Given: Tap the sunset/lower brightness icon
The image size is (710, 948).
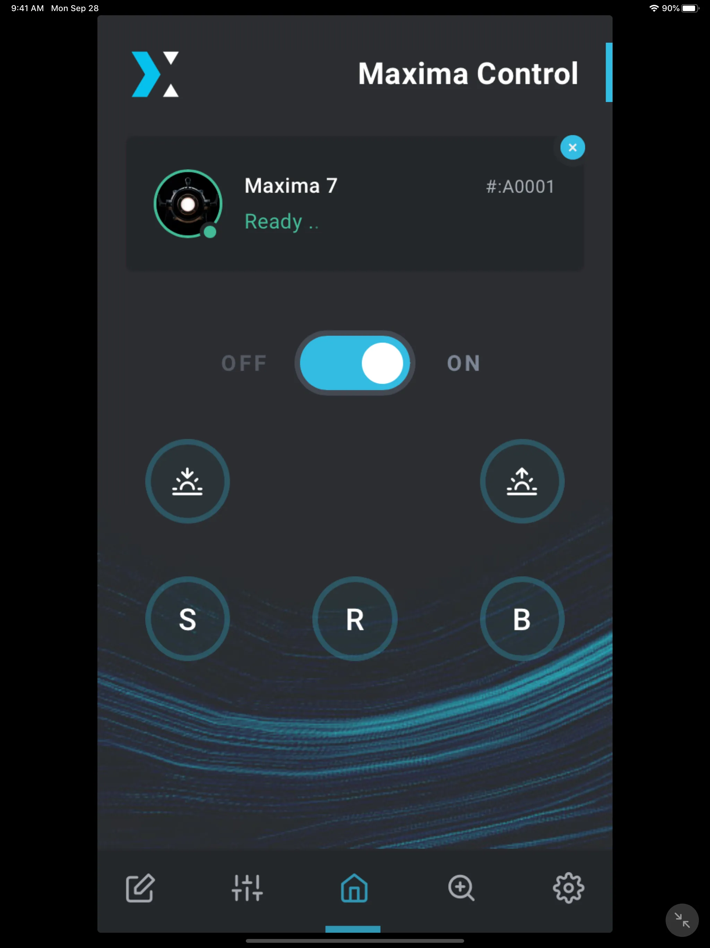Looking at the screenshot, I should 188,482.
